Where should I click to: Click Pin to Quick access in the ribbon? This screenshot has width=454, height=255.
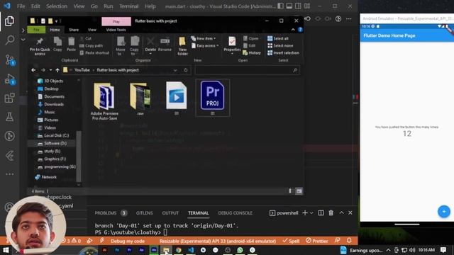click(40, 45)
